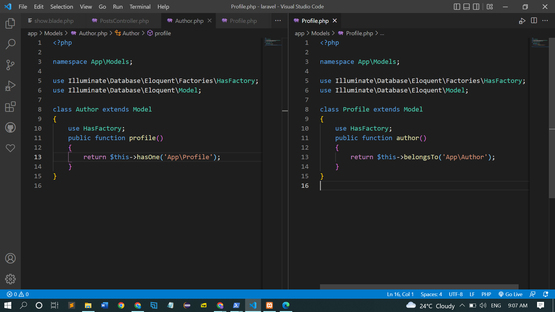Open the Run menu

pyautogui.click(x=118, y=7)
